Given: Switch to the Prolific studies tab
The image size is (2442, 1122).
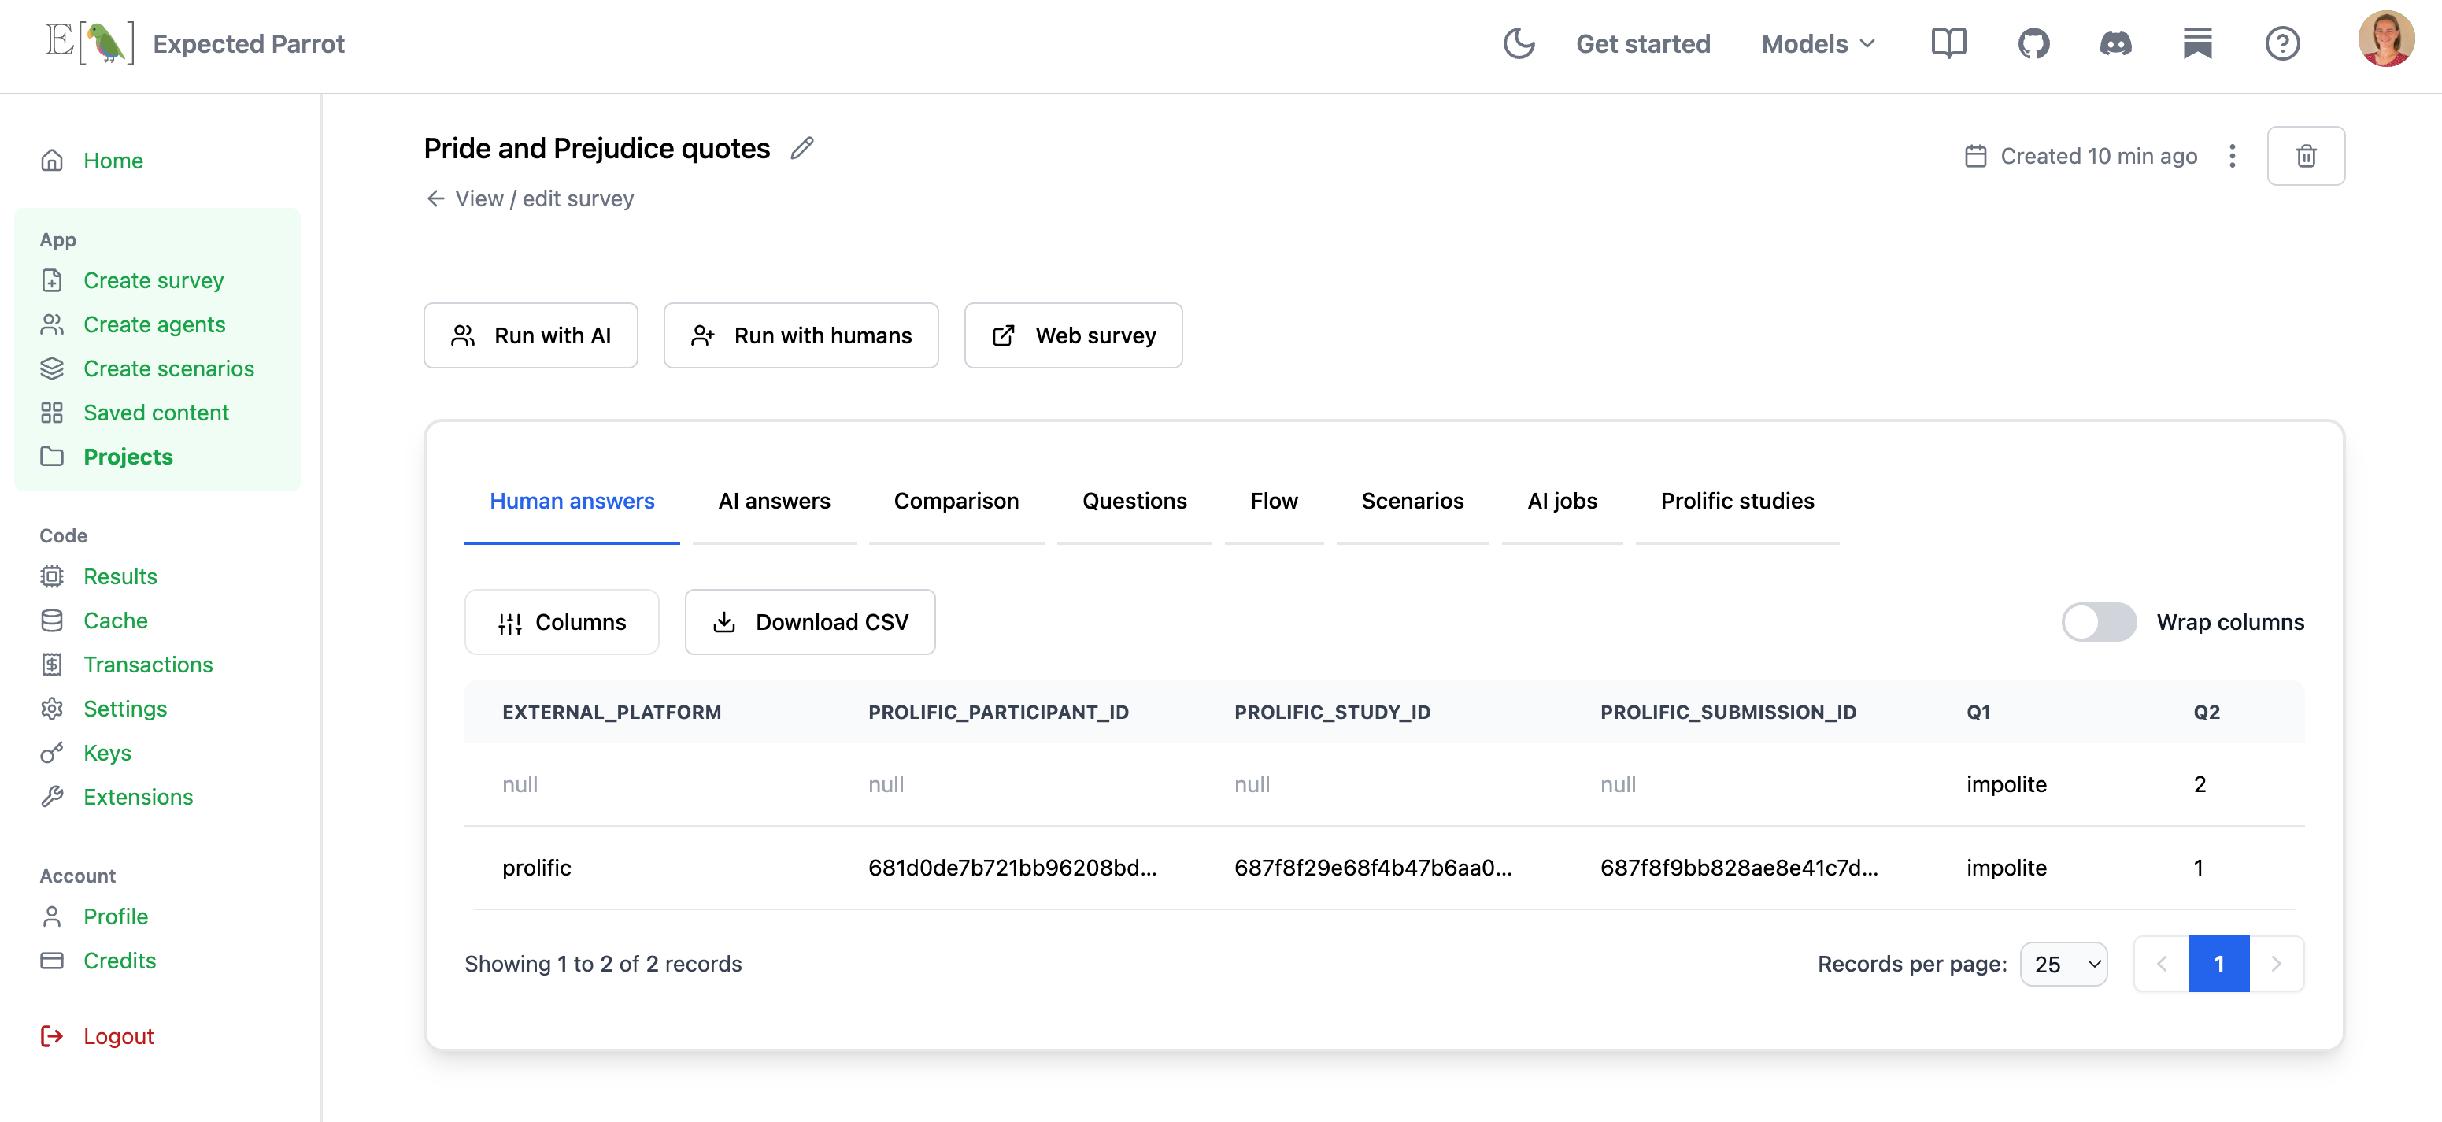Looking at the screenshot, I should (1737, 501).
